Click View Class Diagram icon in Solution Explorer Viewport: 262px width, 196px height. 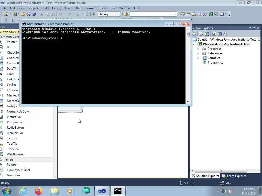(225, 34)
